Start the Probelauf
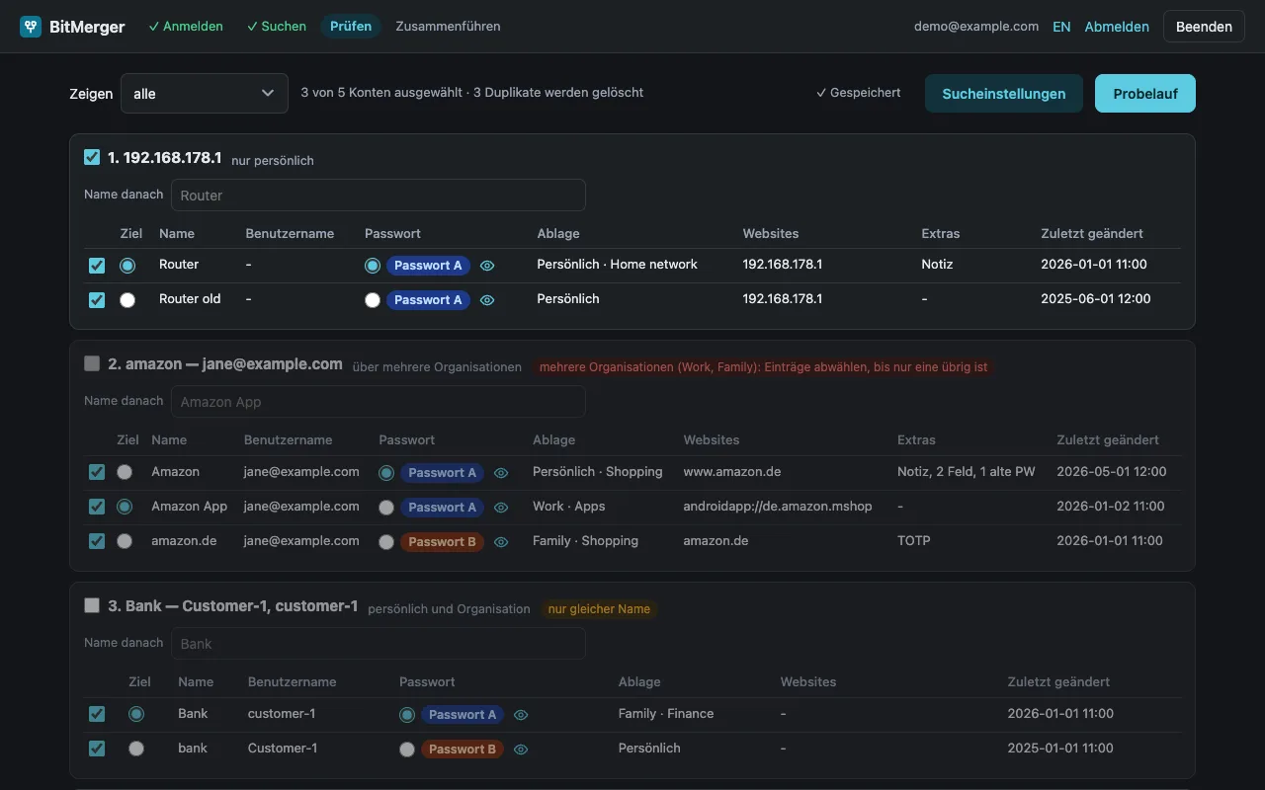This screenshot has width=1265, height=790. pyautogui.click(x=1145, y=94)
